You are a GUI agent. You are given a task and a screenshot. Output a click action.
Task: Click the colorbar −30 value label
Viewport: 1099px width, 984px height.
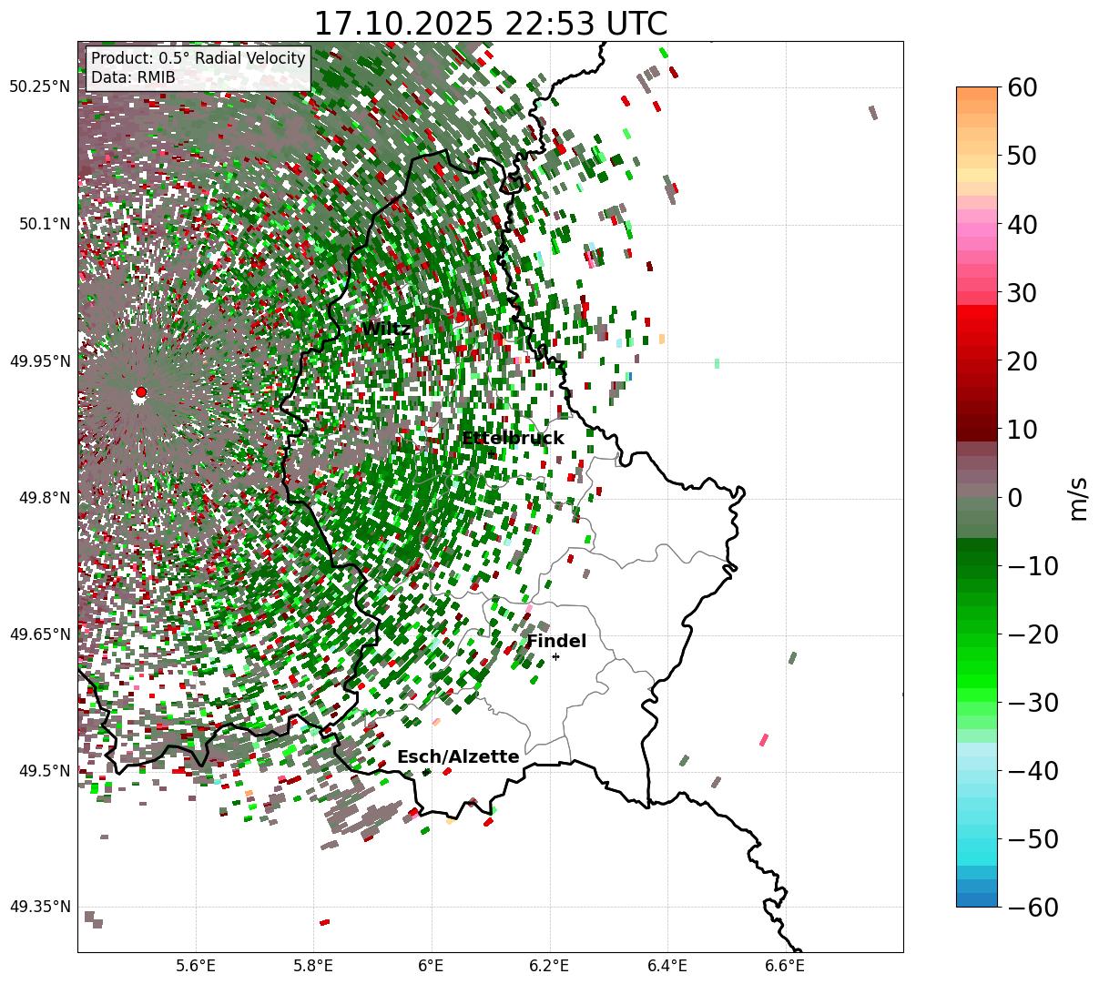pyautogui.click(x=1033, y=702)
